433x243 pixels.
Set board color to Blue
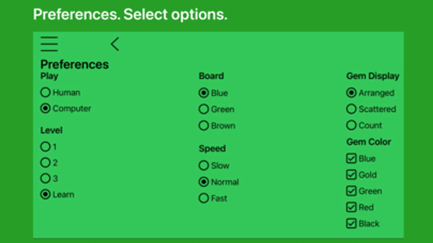(x=204, y=93)
